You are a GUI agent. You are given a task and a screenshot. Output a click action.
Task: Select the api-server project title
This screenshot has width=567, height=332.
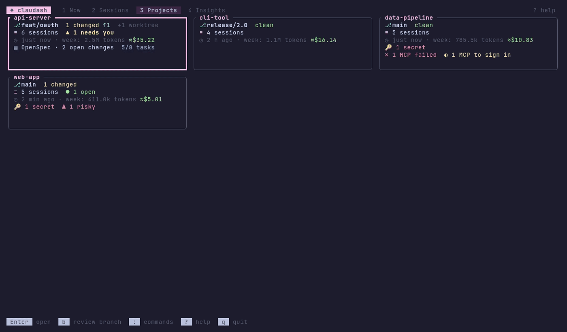pos(32,18)
